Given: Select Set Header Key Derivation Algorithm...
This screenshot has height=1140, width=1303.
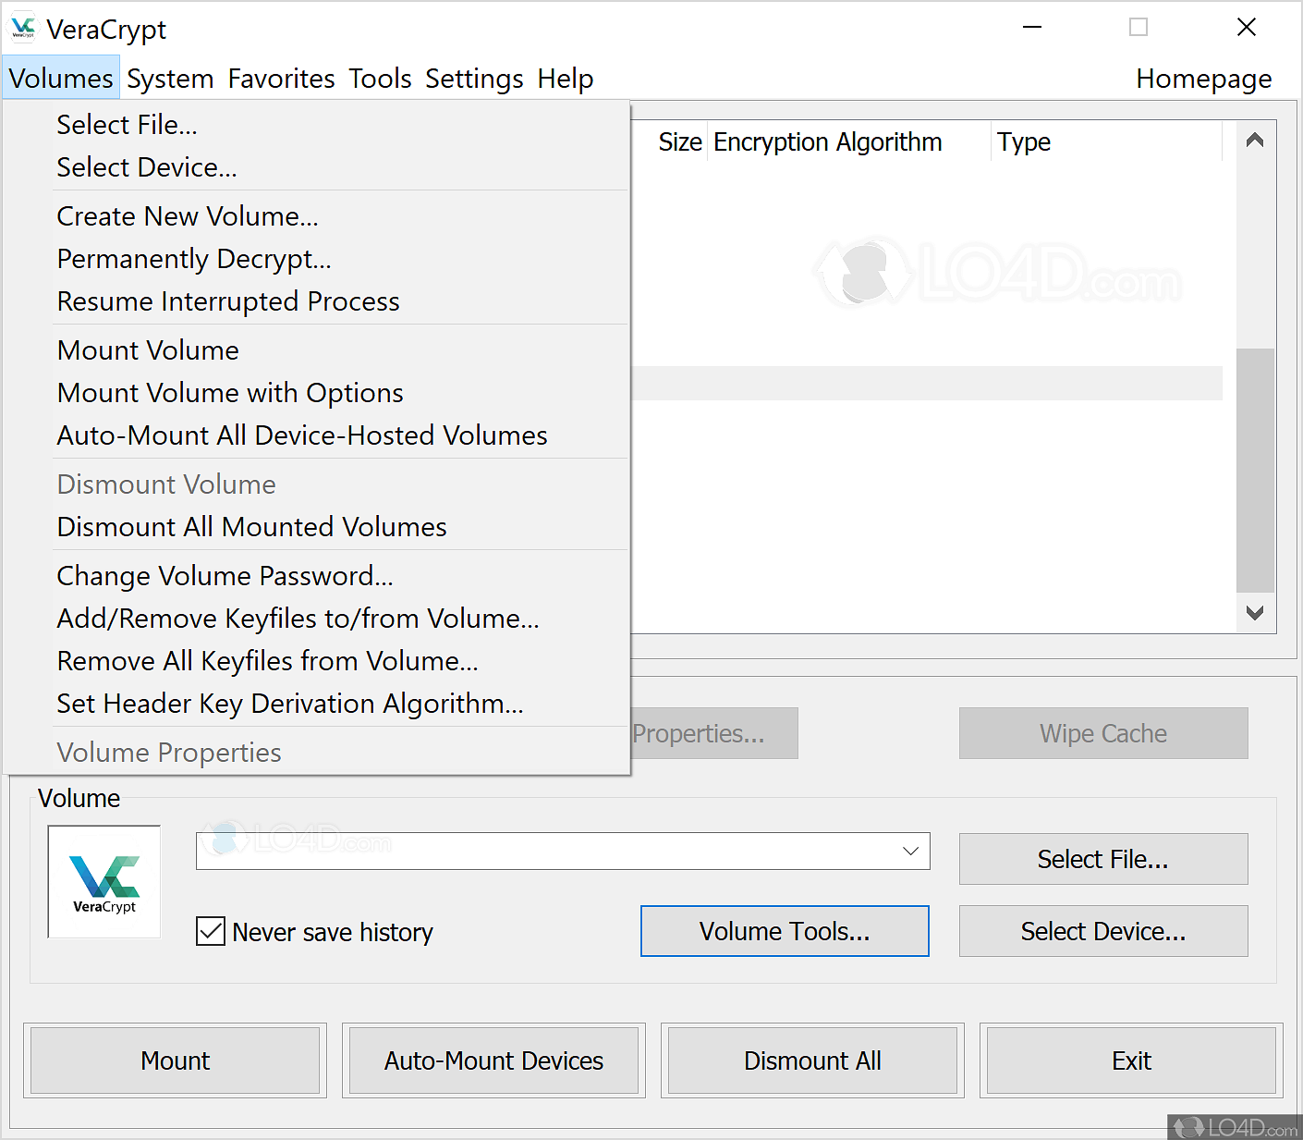Looking at the screenshot, I should pyautogui.click(x=316, y=704).
